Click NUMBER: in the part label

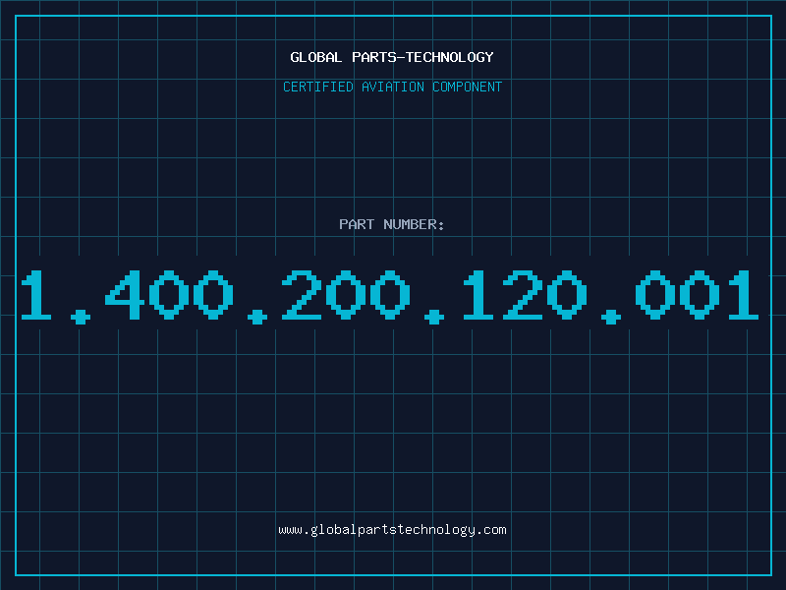click(x=414, y=224)
